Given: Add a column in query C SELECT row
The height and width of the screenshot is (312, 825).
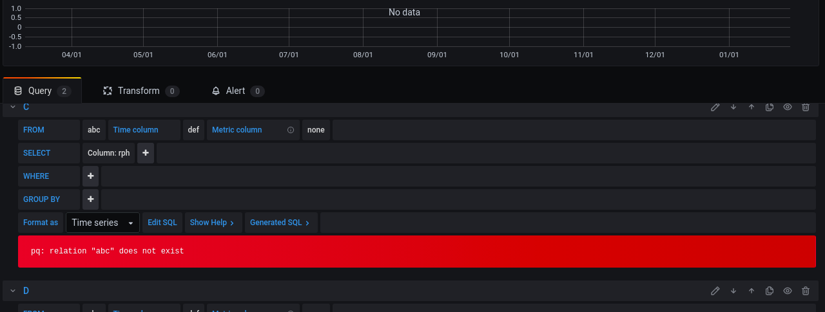Looking at the screenshot, I should click(x=146, y=153).
